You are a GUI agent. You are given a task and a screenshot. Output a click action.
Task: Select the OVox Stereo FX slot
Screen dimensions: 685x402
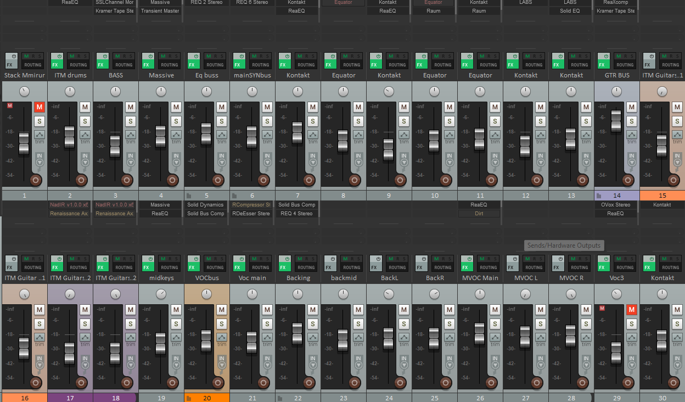click(616, 205)
